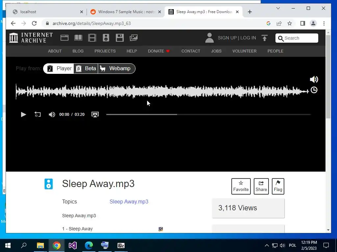Click the clock icon beside waveform

(x=314, y=90)
